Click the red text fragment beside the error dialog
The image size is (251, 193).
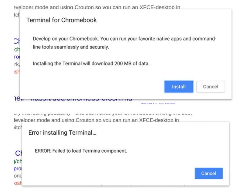point(17,183)
